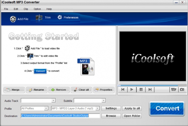Click the MP3 file format icon
The height and width of the screenshot is (126, 188).
click(86, 66)
